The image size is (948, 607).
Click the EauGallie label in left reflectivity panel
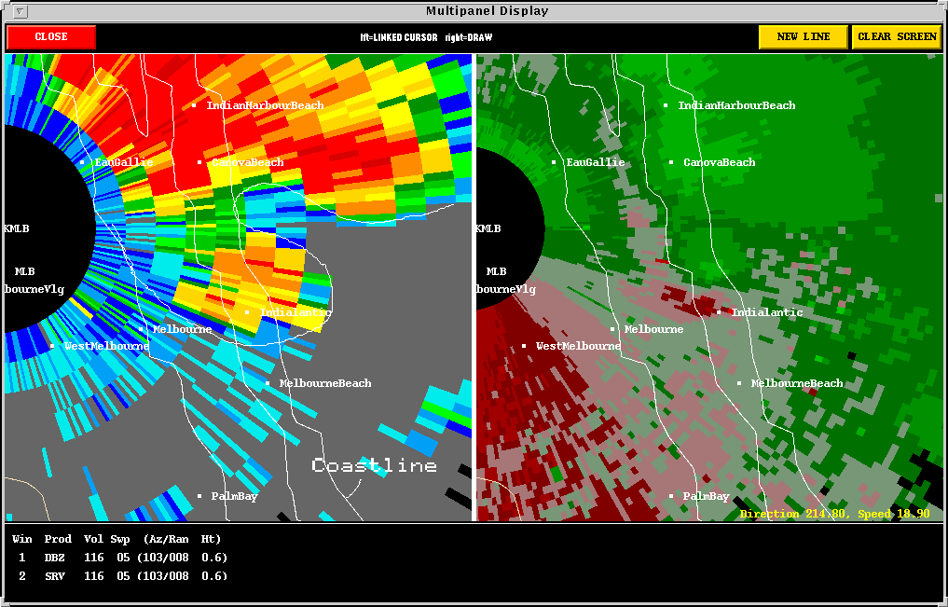[x=123, y=162]
